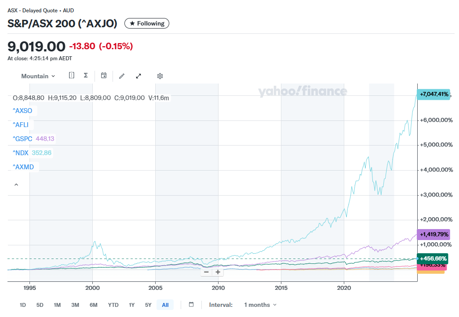The image size is (459, 317).
Task: Click the +7,047.41% teal price label
Action: [x=433, y=94]
